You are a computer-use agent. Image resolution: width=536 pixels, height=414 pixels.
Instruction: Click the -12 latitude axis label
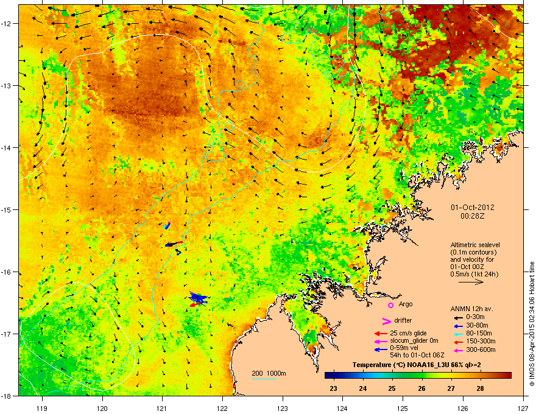point(6,24)
